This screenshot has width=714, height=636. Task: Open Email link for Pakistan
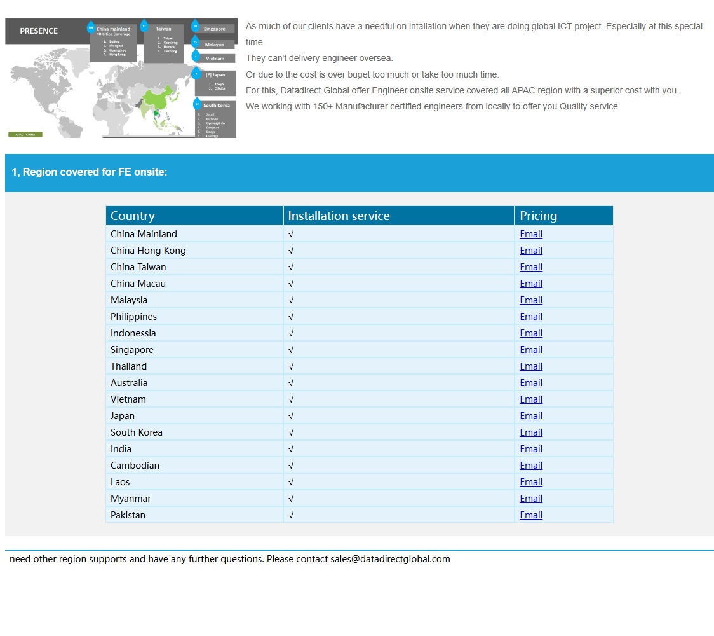(531, 515)
